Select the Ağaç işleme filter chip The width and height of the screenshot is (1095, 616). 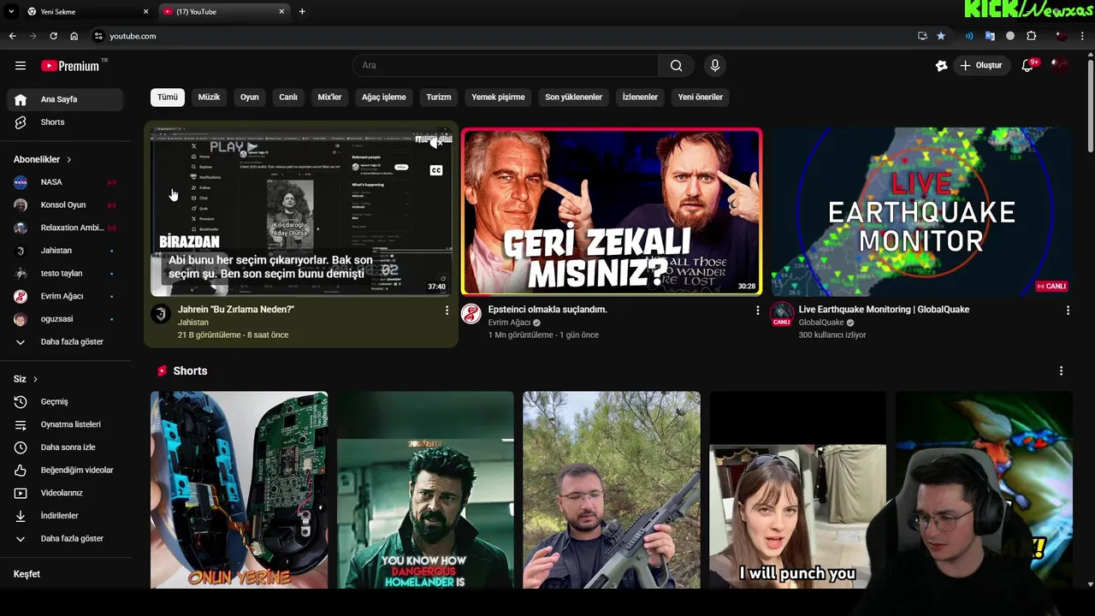384,98
